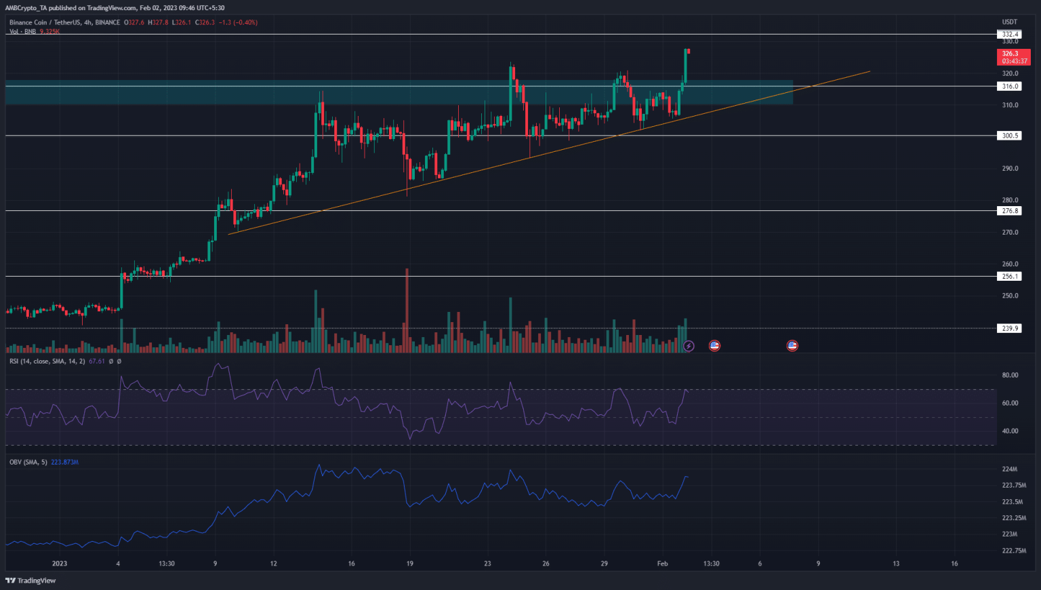The width and height of the screenshot is (1041, 590).
Task: Click the TradingView logo in the bottom-left corner
Action: pyautogui.click(x=28, y=581)
